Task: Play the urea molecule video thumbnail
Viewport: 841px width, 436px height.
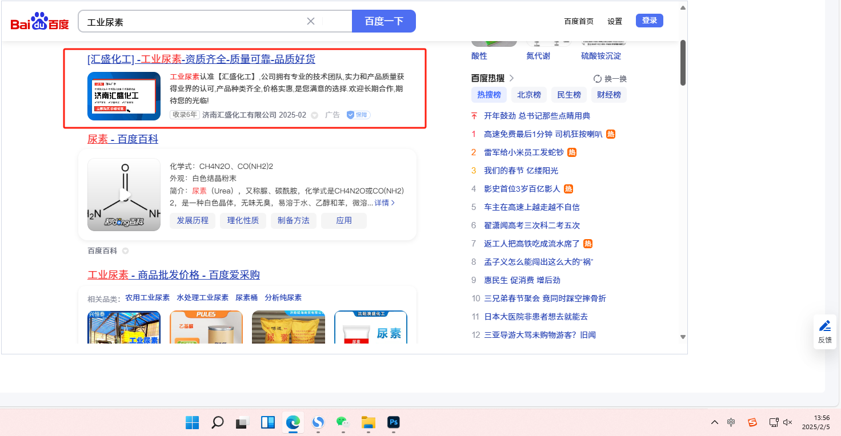Action: tap(124, 195)
